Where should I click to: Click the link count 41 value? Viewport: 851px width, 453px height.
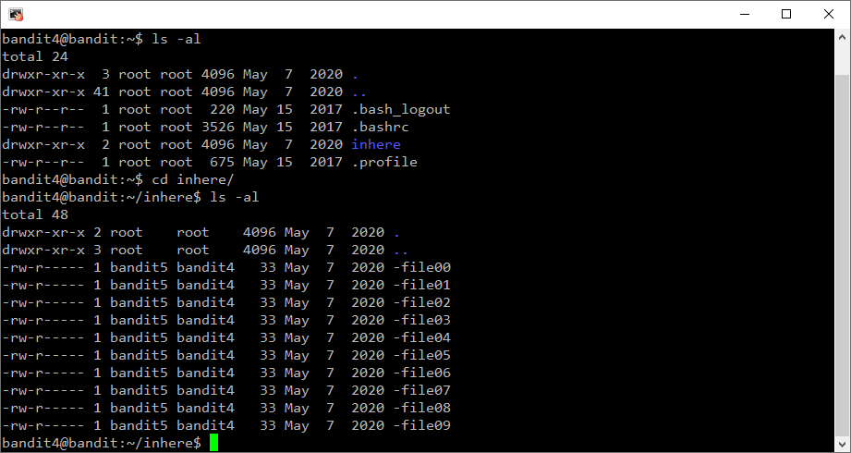tap(101, 92)
